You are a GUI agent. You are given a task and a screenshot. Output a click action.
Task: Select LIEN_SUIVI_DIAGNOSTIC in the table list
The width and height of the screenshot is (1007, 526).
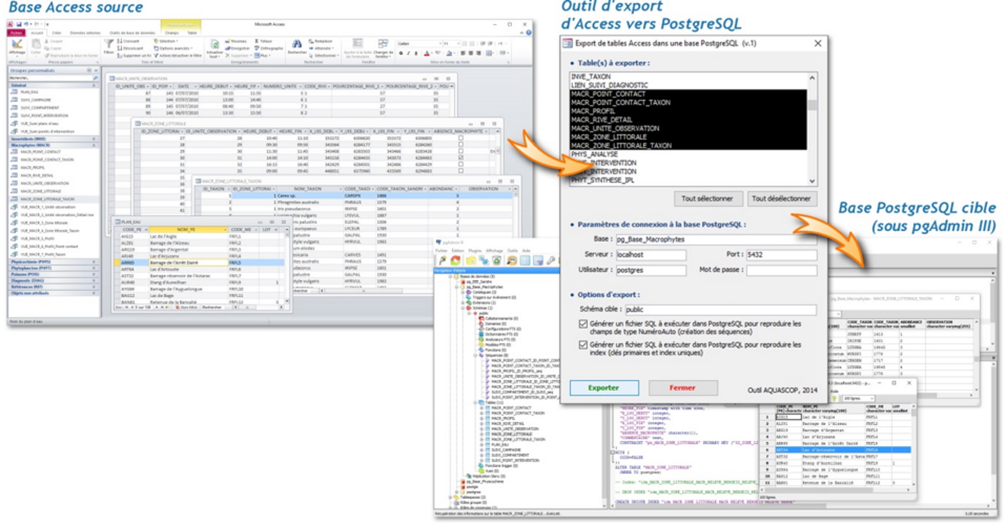(x=688, y=85)
